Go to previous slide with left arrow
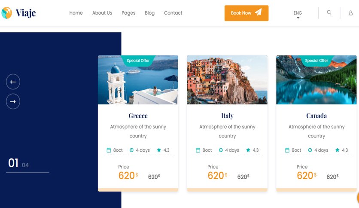The width and height of the screenshot is (359, 208). pos(13,82)
